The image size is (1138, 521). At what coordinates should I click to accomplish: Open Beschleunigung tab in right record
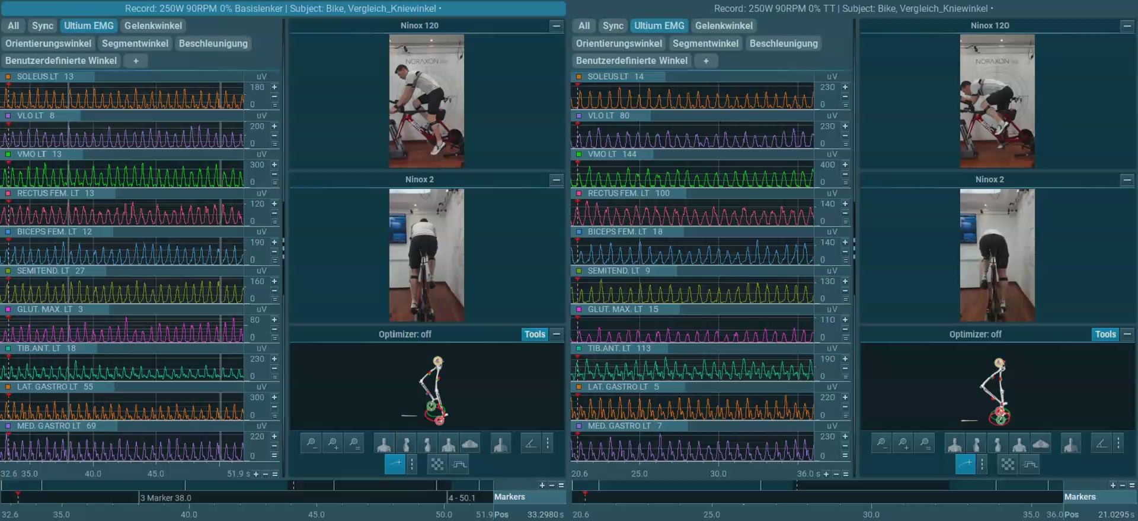coord(783,44)
